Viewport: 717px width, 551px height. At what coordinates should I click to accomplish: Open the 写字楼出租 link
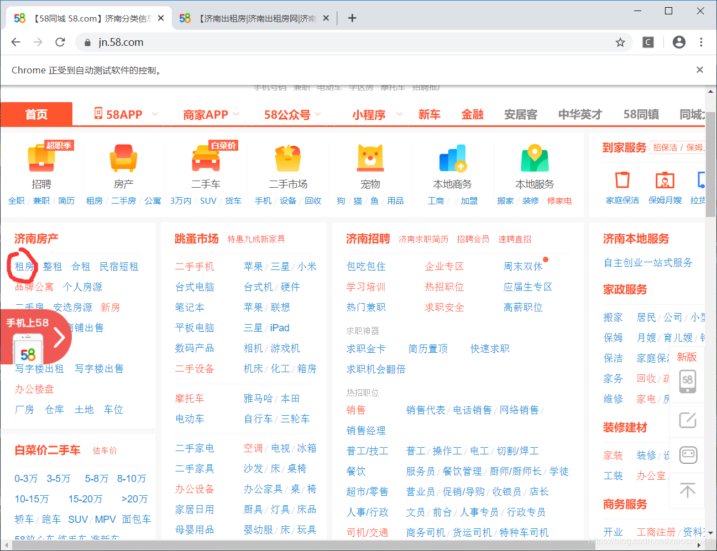tap(39, 369)
